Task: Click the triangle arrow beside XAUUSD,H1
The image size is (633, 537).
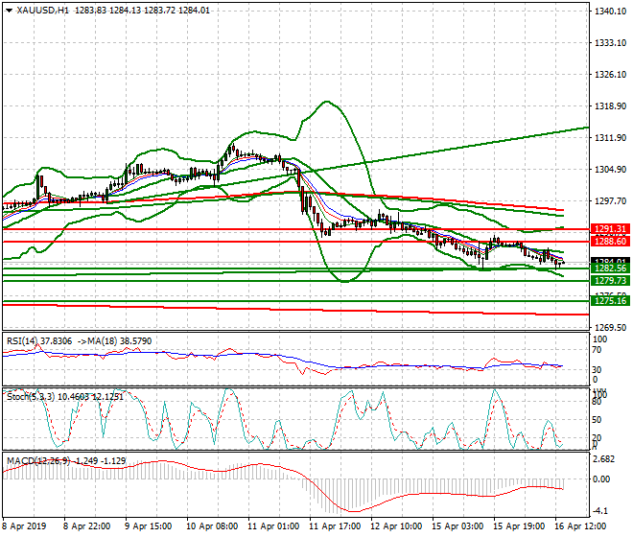Action: coord(9,11)
